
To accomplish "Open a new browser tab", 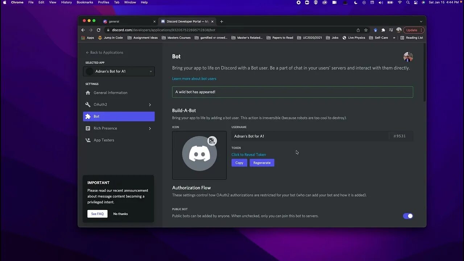I will click(x=221, y=21).
